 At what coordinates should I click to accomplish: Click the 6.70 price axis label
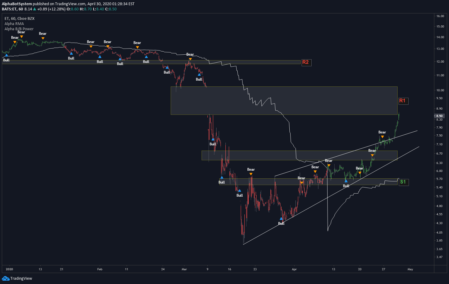click(x=440, y=154)
